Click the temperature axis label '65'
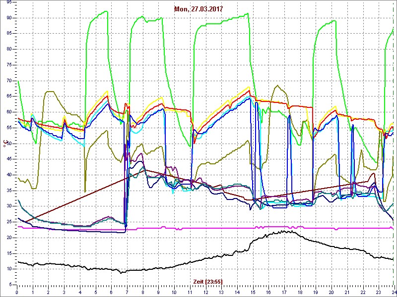This screenshot has height=297, width=397. point(9,96)
